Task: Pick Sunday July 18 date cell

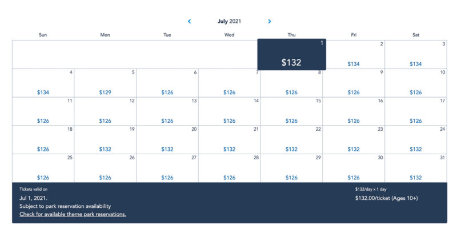Action: click(43, 140)
